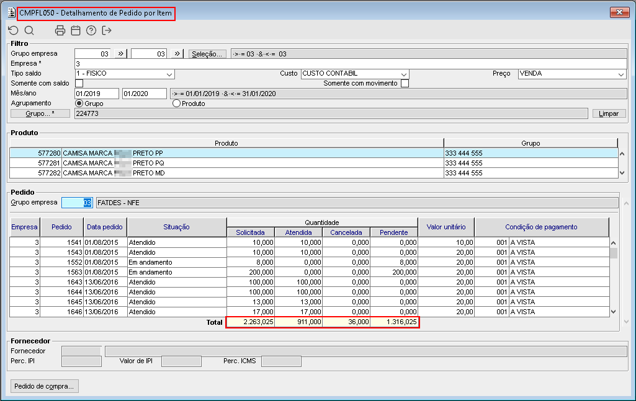Select product row 'CAMISA MARCA PRETO MD'
The image size is (636, 401).
click(248, 173)
